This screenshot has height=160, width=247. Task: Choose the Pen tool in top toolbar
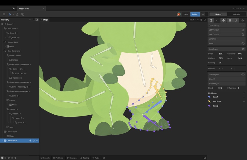pos(17,14)
